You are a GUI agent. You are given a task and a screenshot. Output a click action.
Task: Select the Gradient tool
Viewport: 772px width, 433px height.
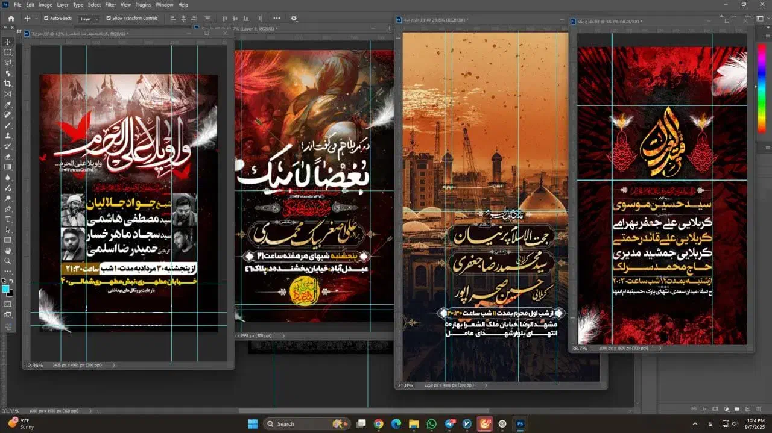[8, 167]
